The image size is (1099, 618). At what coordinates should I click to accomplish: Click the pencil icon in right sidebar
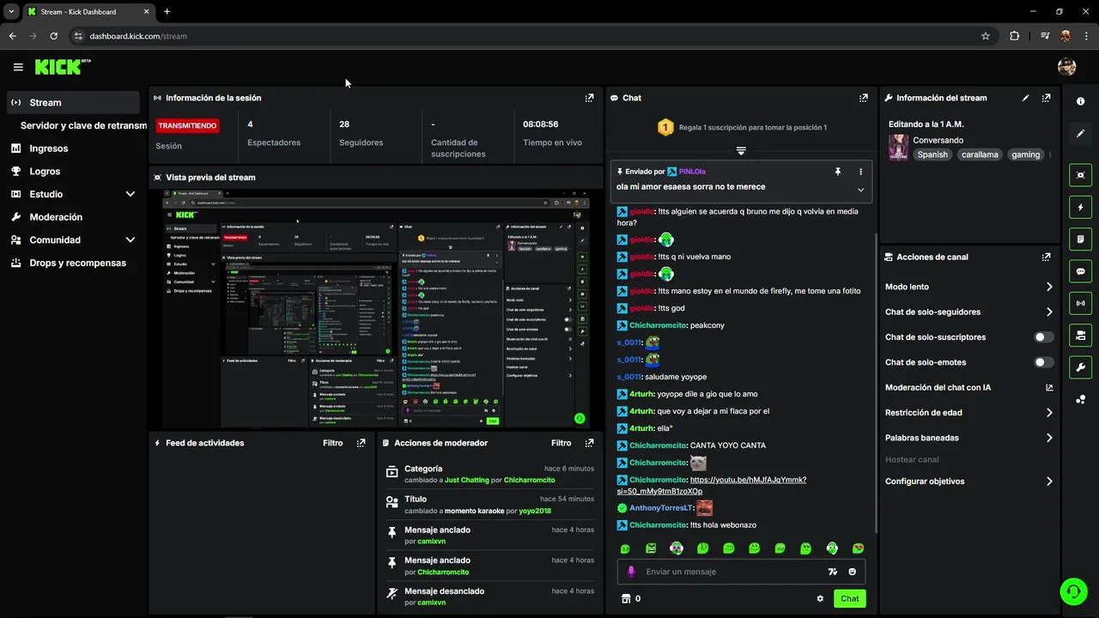[x=1080, y=133]
